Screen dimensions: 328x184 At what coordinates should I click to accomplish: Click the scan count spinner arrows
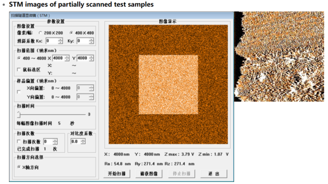pos(55,142)
